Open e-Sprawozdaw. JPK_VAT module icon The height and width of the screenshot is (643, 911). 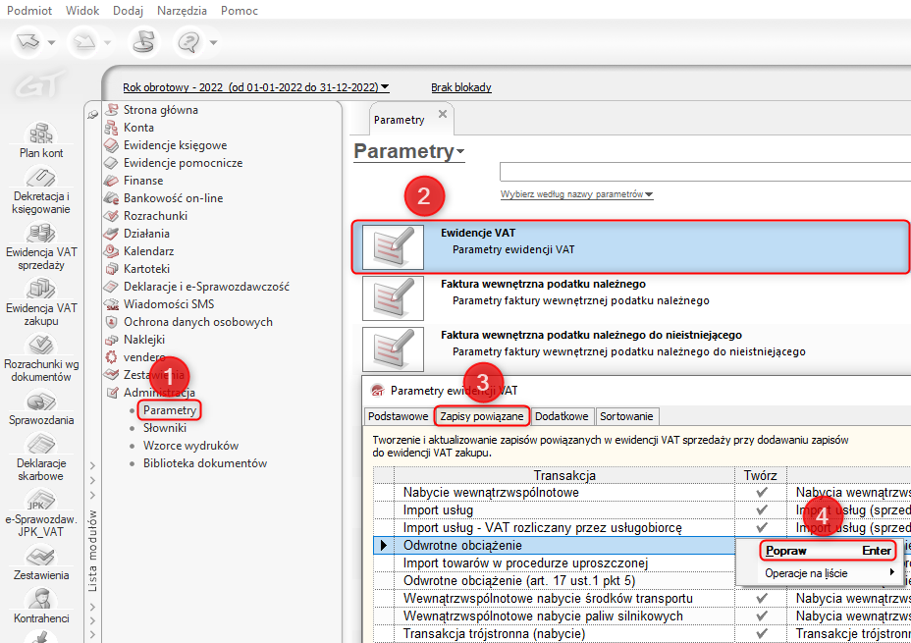(x=40, y=500)
